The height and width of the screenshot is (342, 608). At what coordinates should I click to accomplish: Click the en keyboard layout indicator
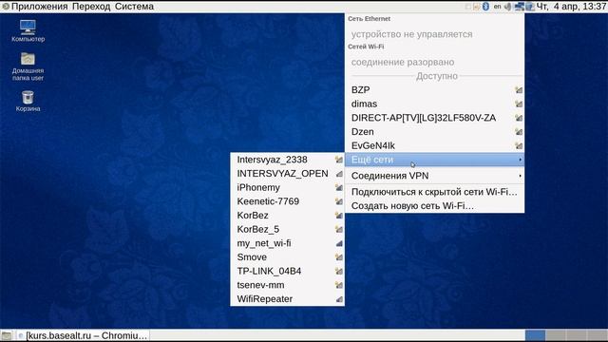point(497,7)
